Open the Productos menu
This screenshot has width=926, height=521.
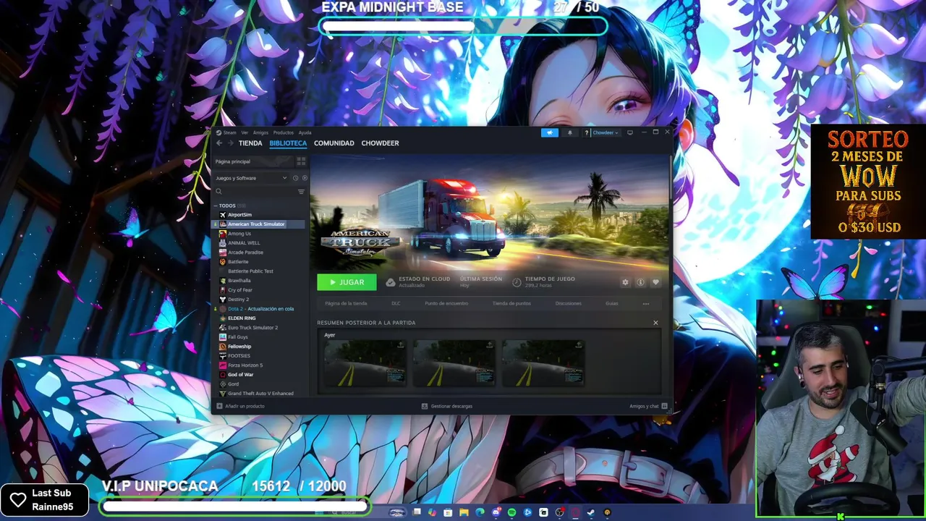pos(284,132)
